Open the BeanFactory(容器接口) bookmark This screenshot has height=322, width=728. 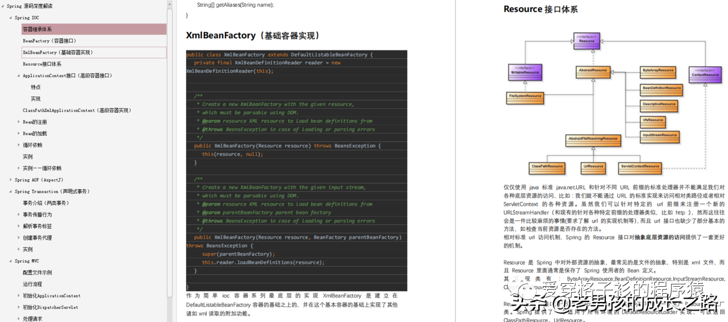(x=49, y=41)
